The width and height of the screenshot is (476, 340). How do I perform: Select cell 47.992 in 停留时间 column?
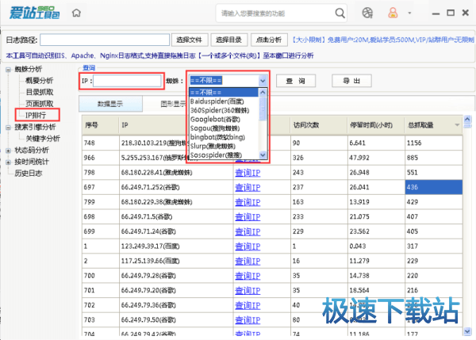[x=376, y=158]
